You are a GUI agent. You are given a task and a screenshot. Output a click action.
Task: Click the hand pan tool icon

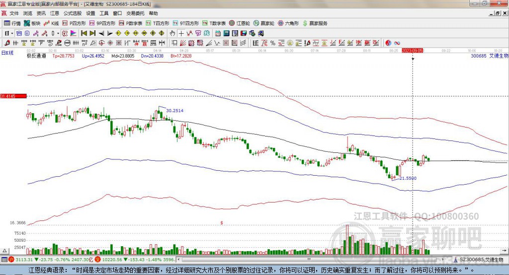pyautogui.click(x=172, y=33)
